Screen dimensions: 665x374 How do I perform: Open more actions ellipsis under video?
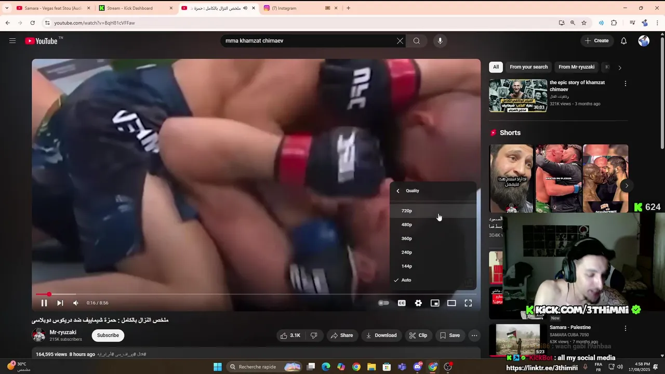[474, 336]
